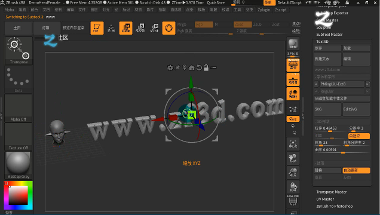The width and height of the screenshot is (380, 215).
Task: Click the 从磁盘加载字体文件 load font button
Action: point(342,99)
